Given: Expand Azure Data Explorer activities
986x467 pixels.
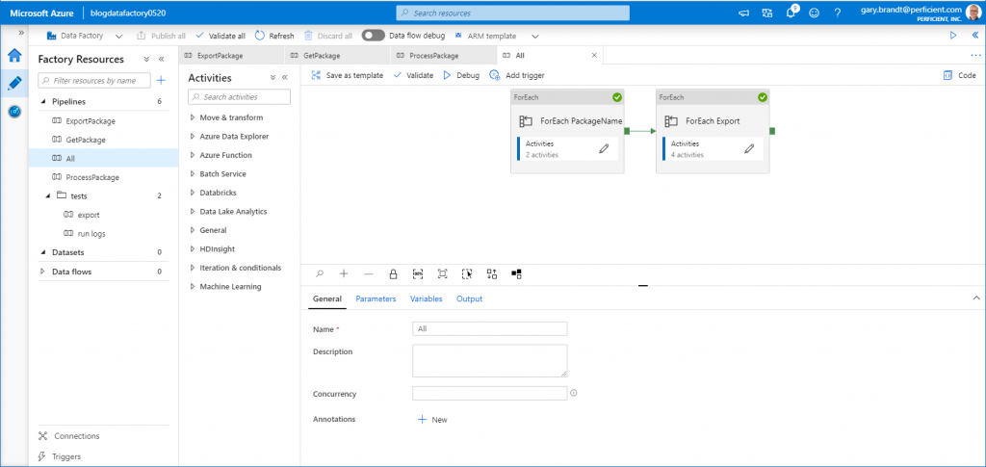Looking at the screenshot, I should [x=193, y=137].
